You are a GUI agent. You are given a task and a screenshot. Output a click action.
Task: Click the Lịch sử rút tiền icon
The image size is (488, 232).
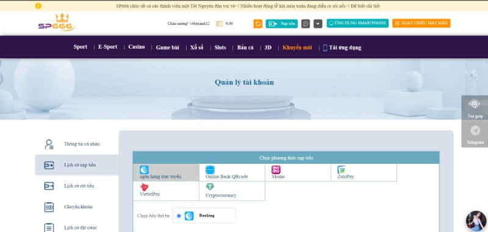[49, 186]
